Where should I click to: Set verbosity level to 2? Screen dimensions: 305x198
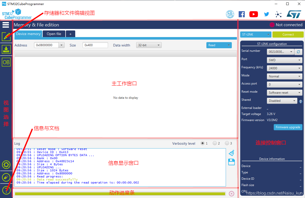(215, 143)
